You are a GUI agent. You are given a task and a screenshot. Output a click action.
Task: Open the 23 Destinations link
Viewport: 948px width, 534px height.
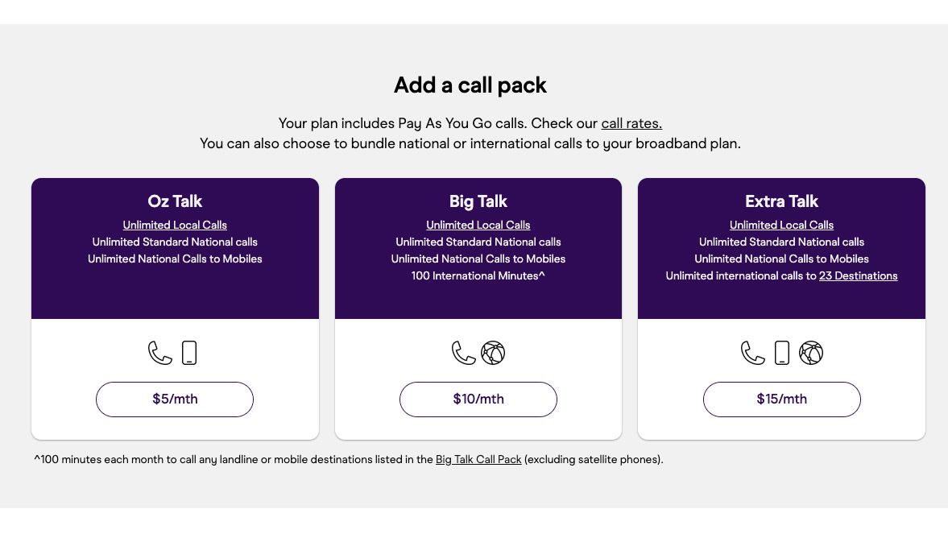tap(858, 275)
